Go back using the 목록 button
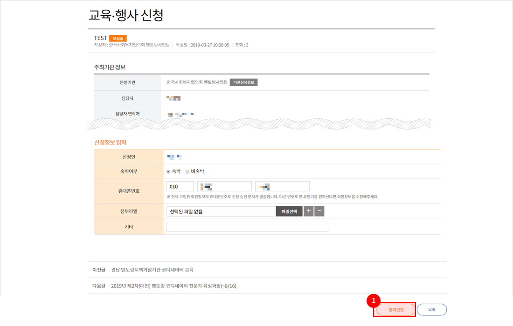 (432, 310)
